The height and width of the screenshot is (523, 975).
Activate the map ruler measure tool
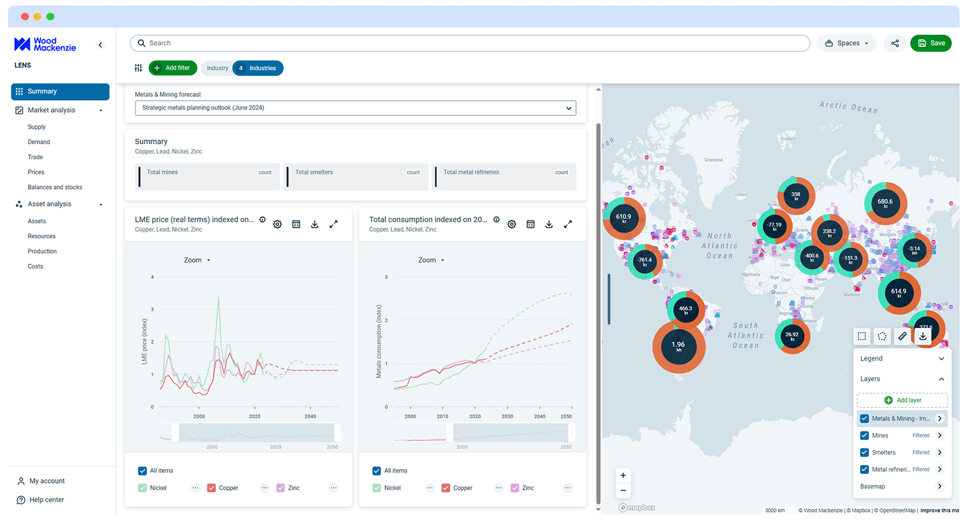pos(902,336)
